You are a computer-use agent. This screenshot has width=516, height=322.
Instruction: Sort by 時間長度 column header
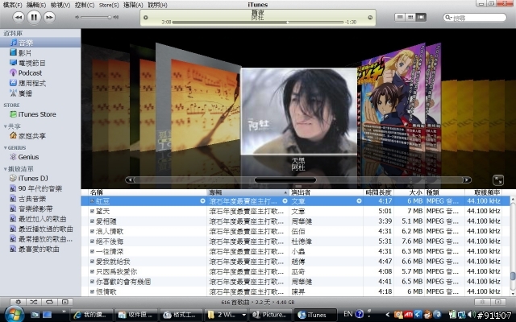tap(378, 192)
